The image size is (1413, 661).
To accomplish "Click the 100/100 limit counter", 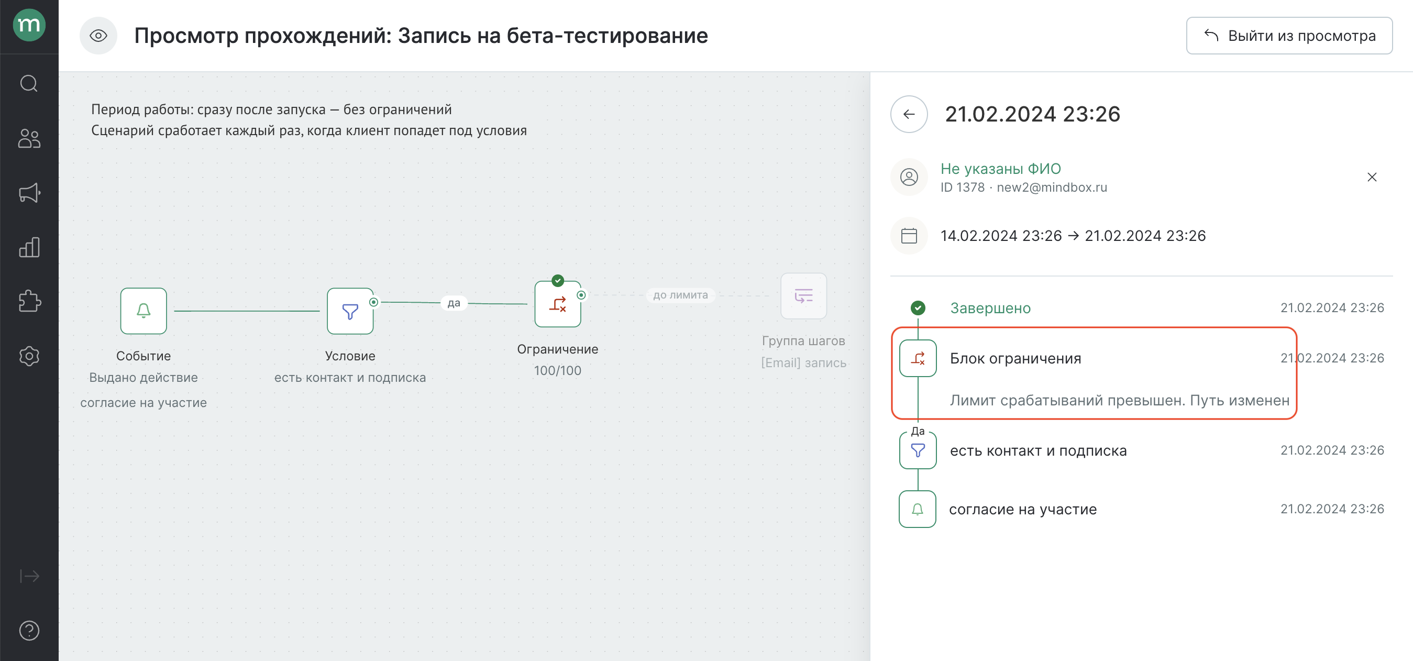I will [557, 371].
